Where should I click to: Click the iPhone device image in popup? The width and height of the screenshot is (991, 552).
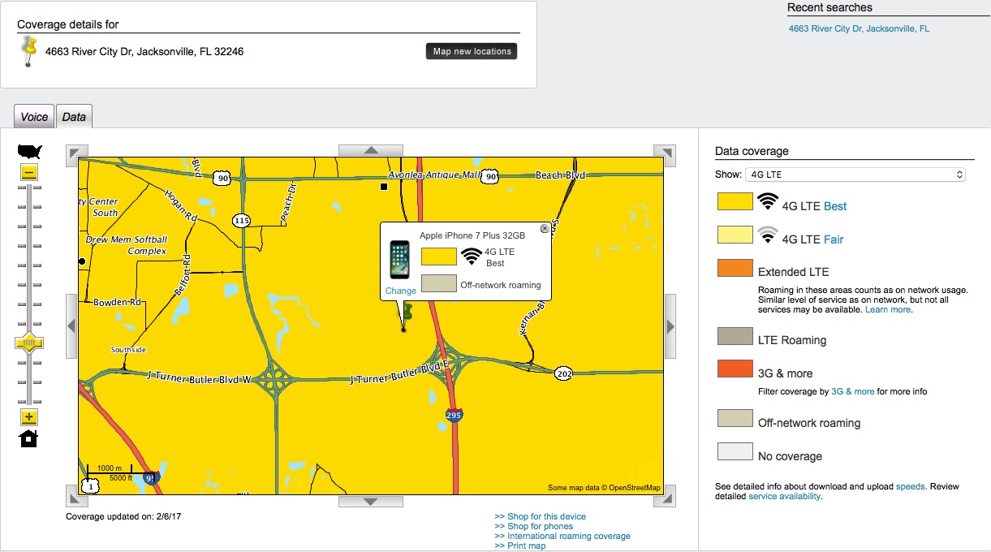click(x=399, y=260)
